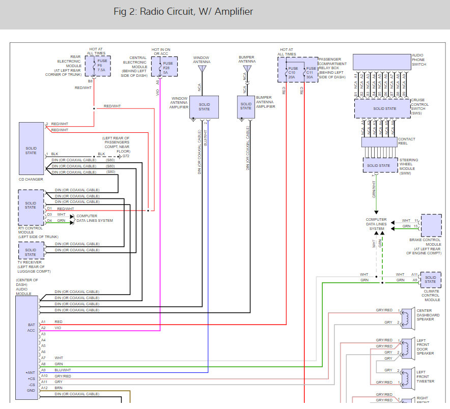Click pin D4 'GRN' wire label on RTI module
This screenshot has height=409, width=450.
click(61, 221)
